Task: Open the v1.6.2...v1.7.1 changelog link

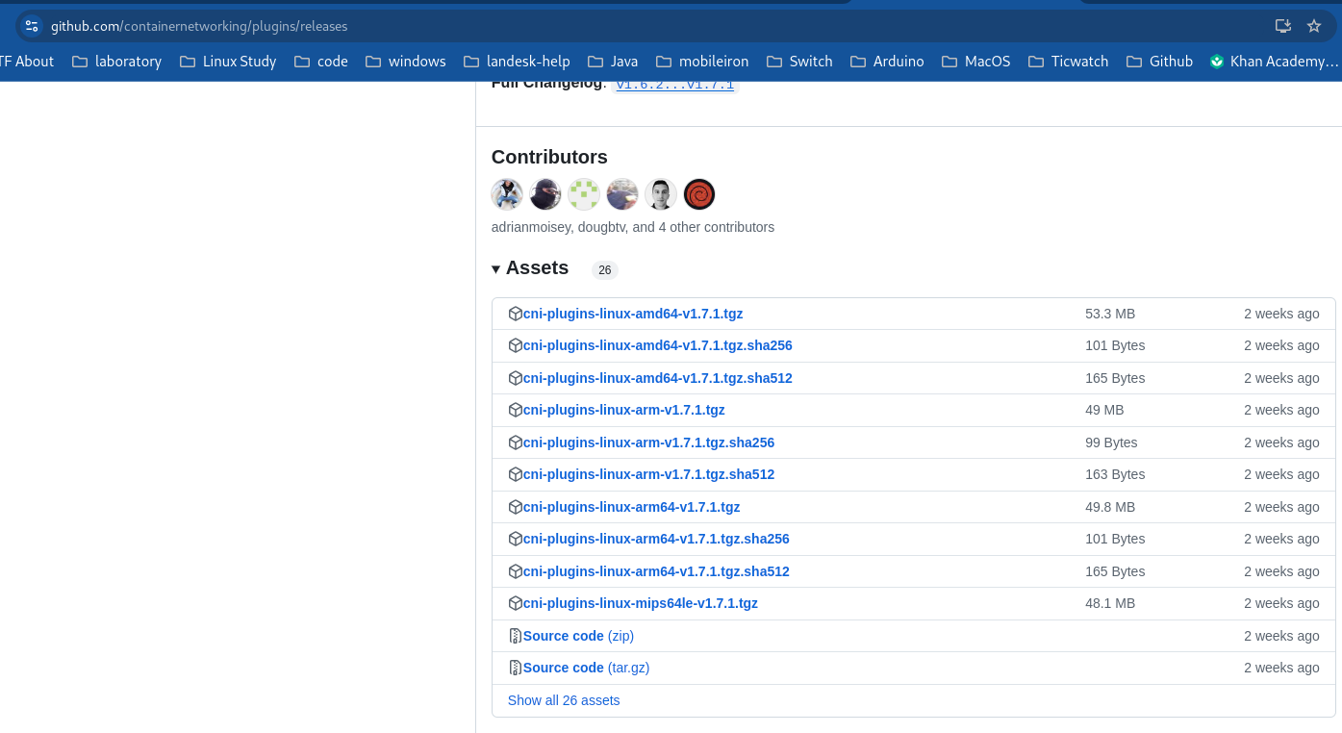Action: (674, 83)
